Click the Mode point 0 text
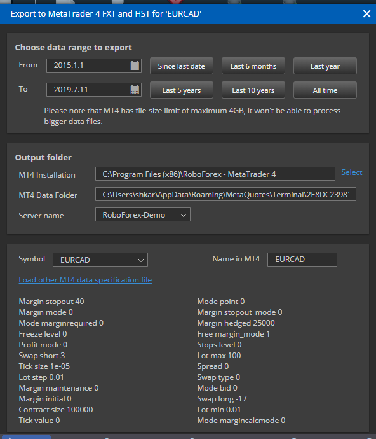The image size is (376, 439). (x=221, y=302)
